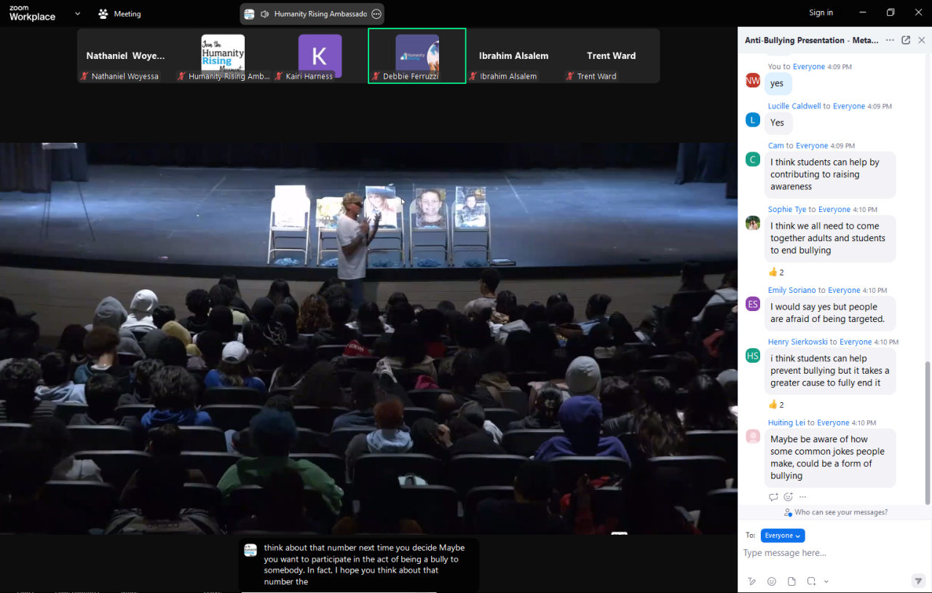932x593 pixels.
Task: Click Emily Soriano's message about being targeted
Action: tap(830, 313)
